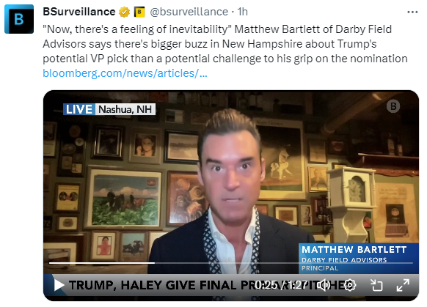Click the @bsurveillance handle
This screenshot has height=307, width=427.
point(189,12)
